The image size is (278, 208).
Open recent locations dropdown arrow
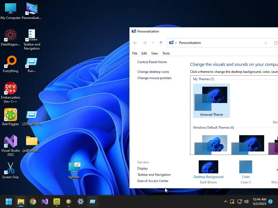click(153, 43)
